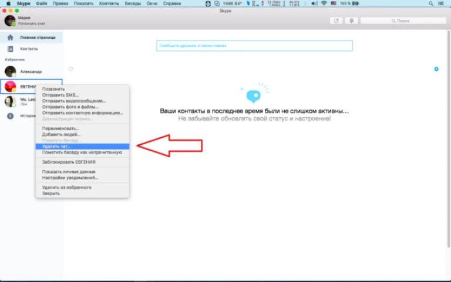Open the Окно menu
The image size is (451, 282).
152,4
